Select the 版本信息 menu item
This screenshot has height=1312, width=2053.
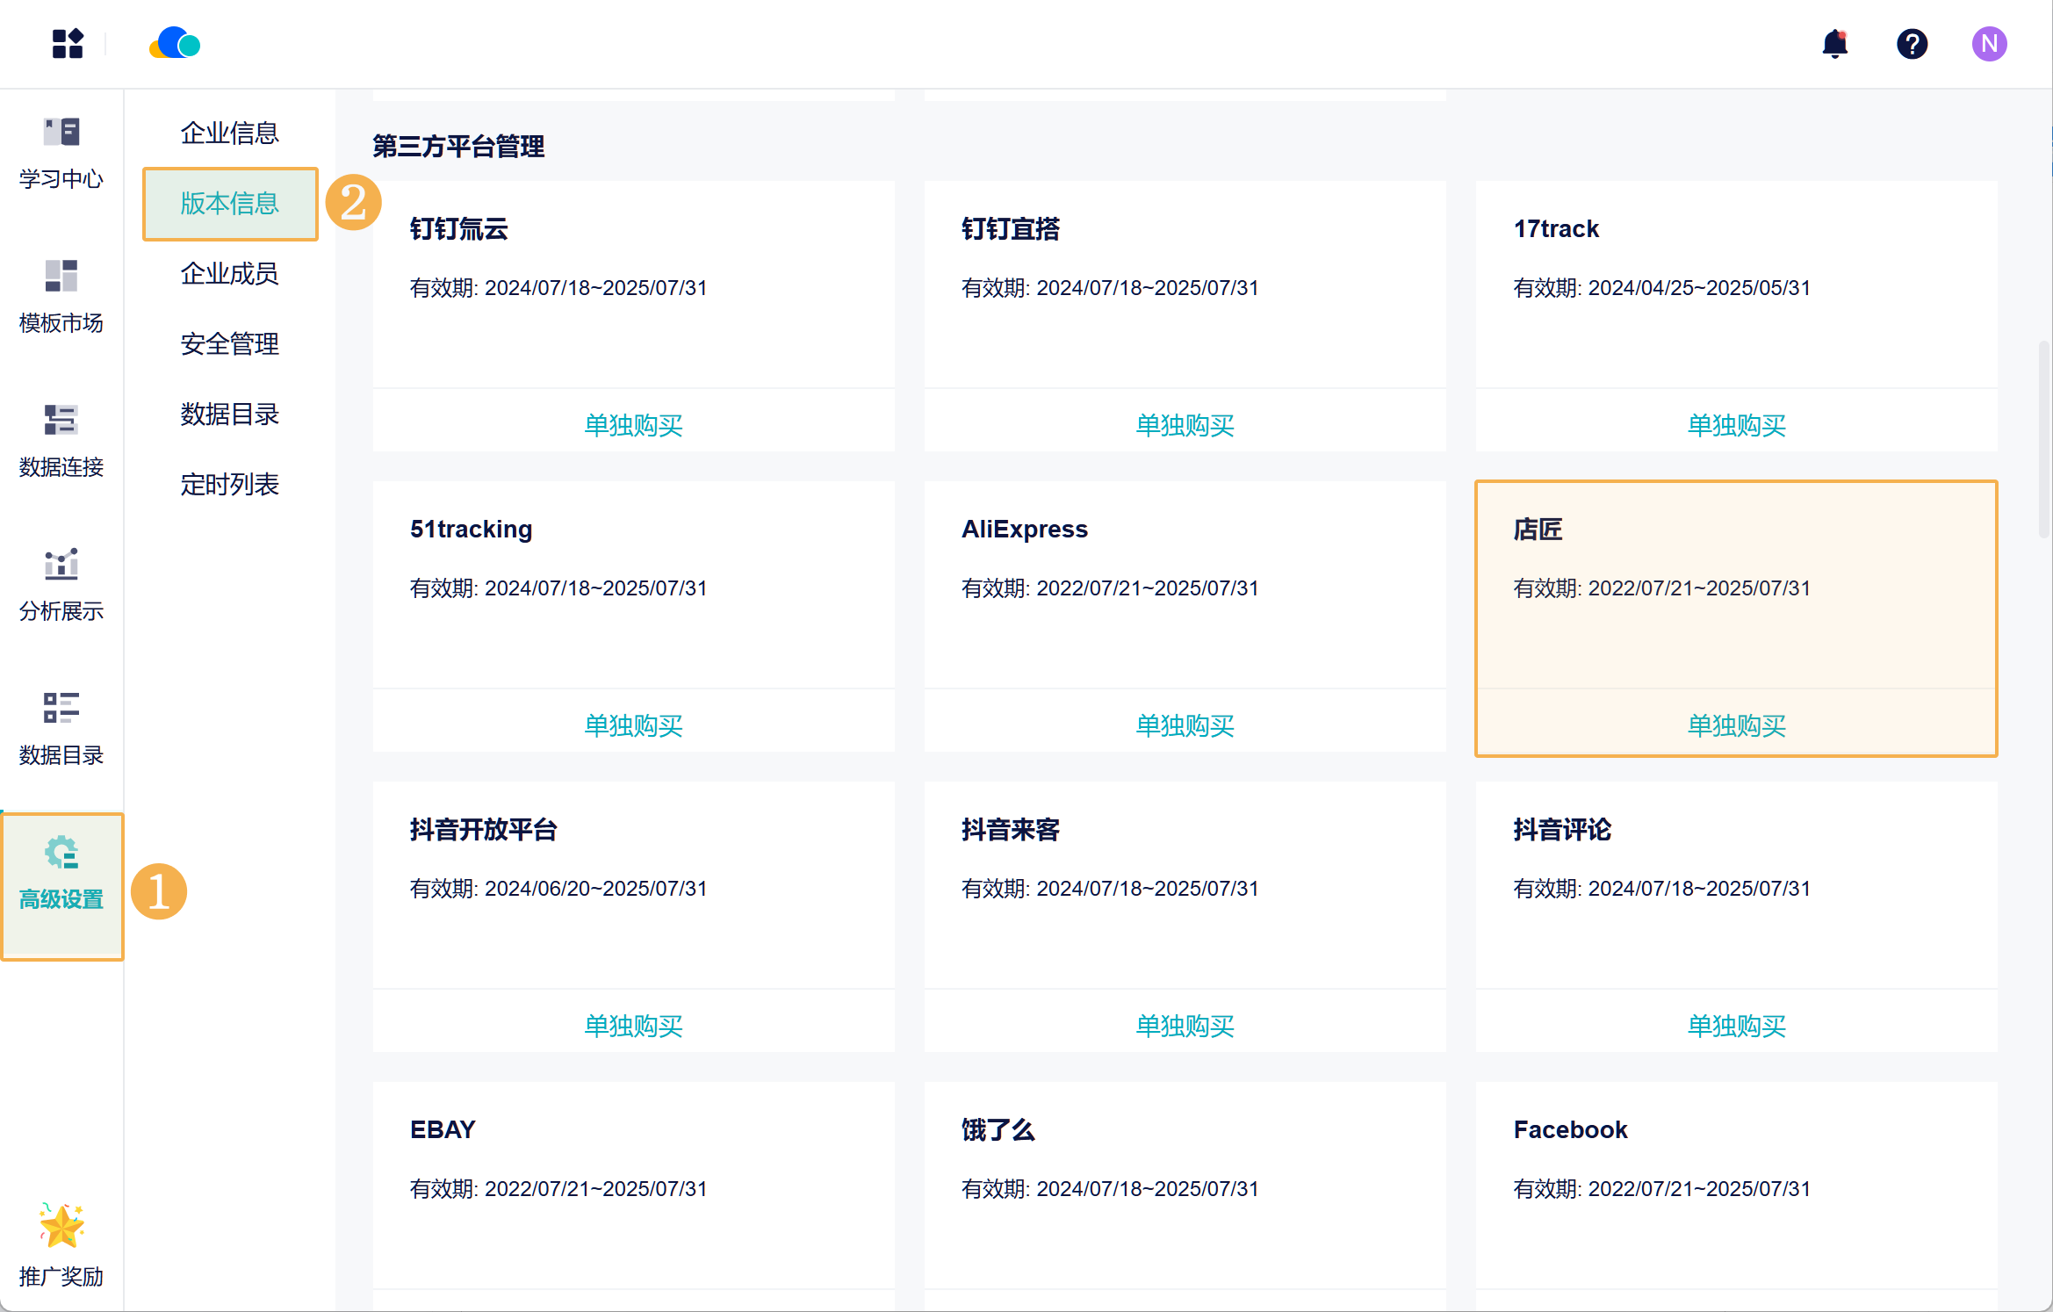coord(229,204)
